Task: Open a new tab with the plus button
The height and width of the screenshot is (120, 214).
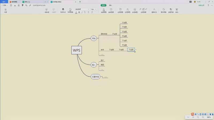Action: point(80,2)
